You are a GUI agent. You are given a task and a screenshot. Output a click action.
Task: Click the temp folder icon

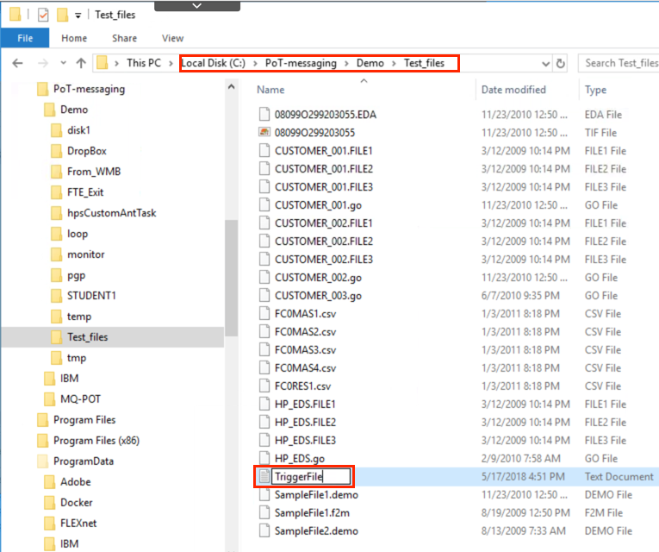[56, 317]
